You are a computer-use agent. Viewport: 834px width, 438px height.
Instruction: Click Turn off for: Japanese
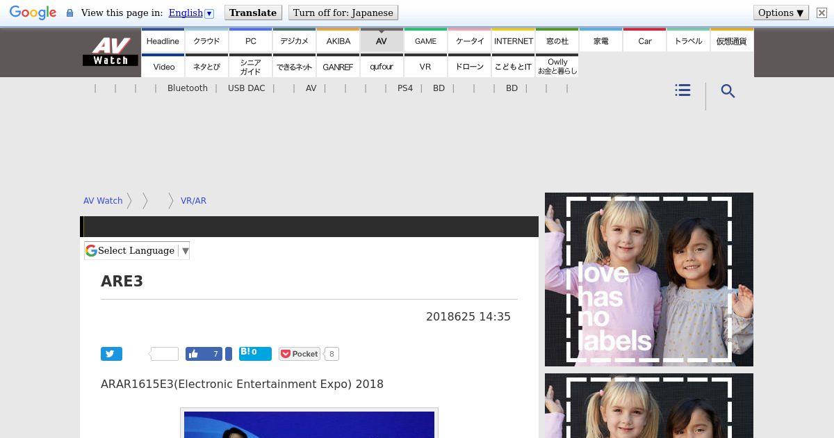pyautogui.click(x=343, y=13)
